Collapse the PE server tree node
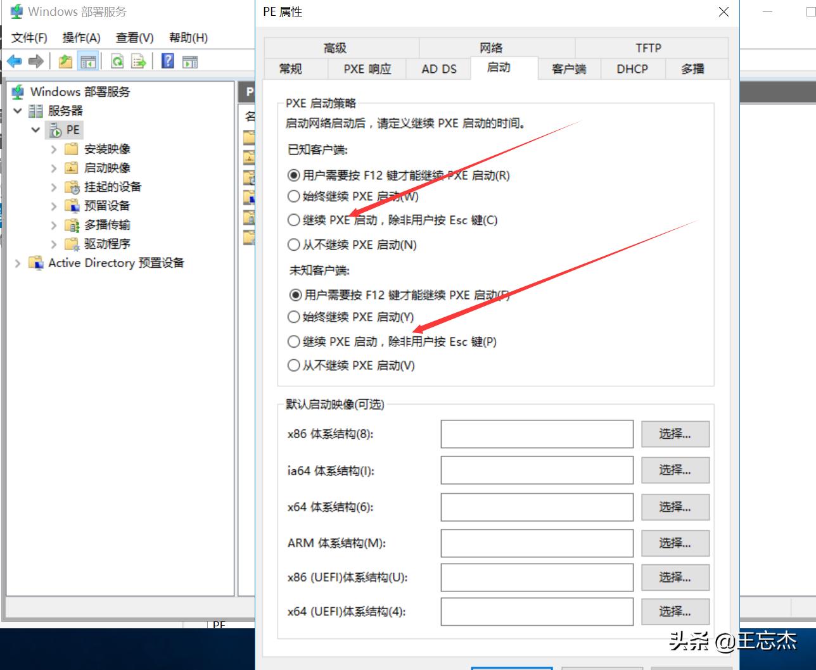This screenshot has height=670, width=816. pos(35,130)
